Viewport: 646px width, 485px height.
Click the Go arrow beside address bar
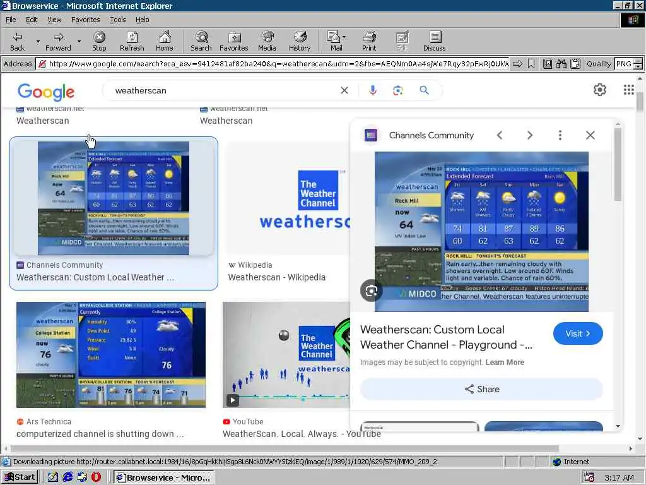coord(517,64)
